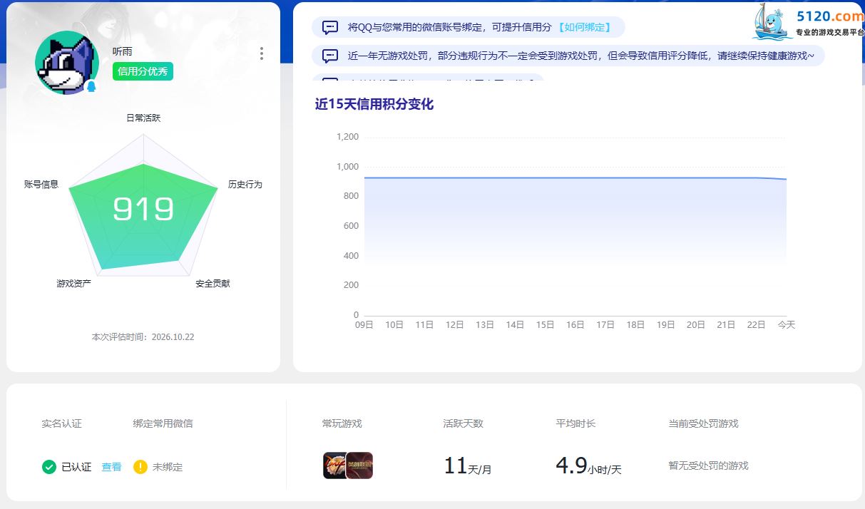Click the 日常活跃 radar label
Screen dimensions: 865x509
pos(143,118)
